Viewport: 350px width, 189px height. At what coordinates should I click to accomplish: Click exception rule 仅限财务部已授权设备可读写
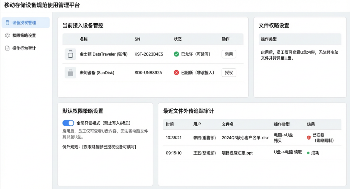pyautogui.click(x=109, y=147)
